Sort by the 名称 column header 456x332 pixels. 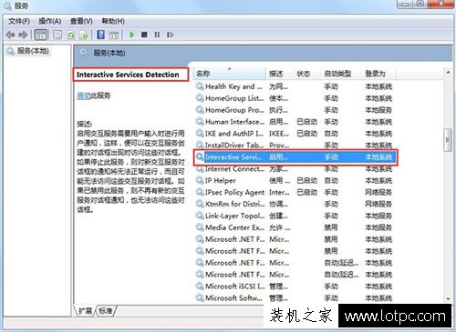[x=230, y=74]
